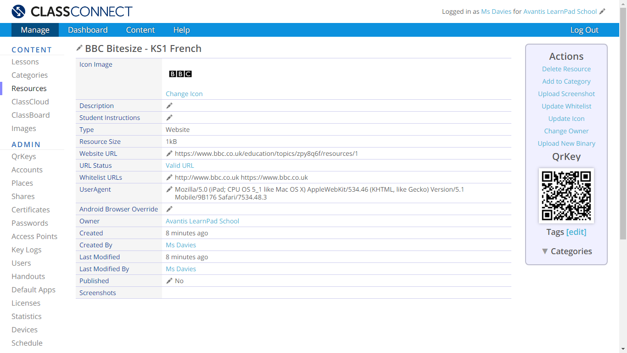Open the Content tab
Viewport: 627px width, 353px height.
click(140, 30)
